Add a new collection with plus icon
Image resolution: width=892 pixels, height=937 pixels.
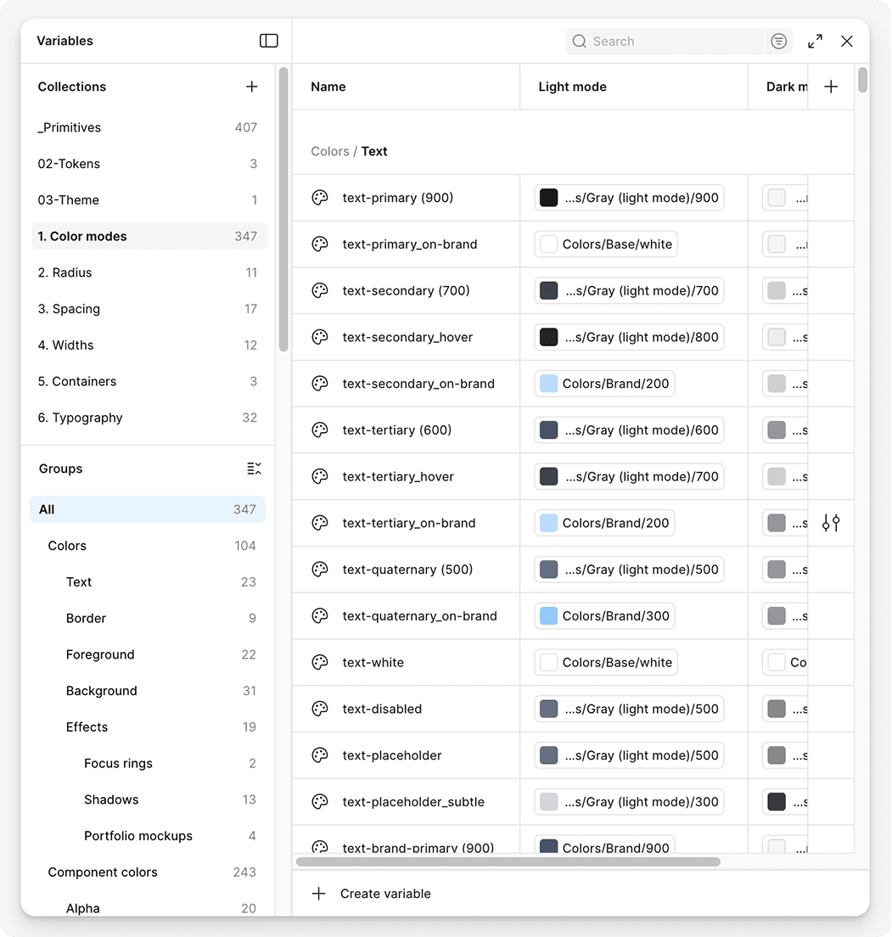(251, 87)
